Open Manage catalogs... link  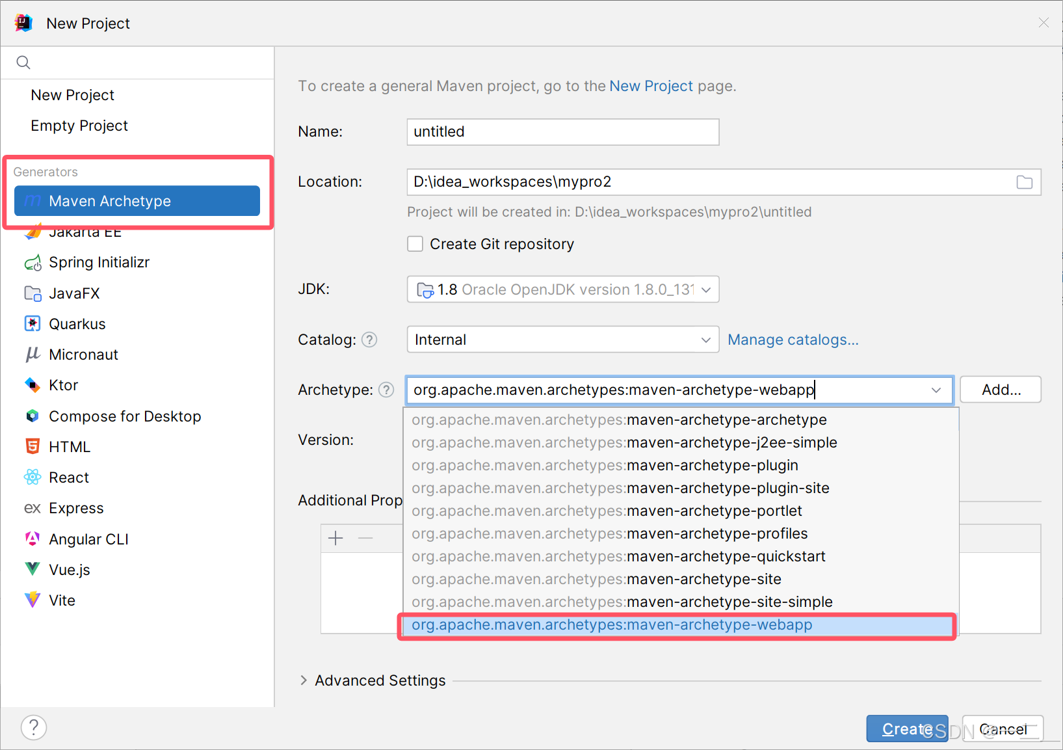coord(793,340)
